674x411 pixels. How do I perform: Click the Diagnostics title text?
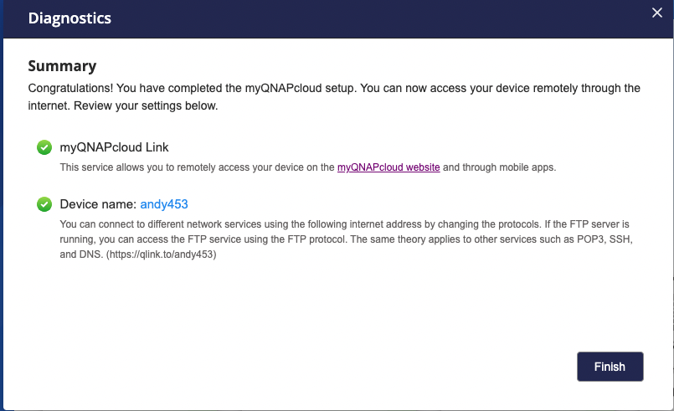point(69,18)
